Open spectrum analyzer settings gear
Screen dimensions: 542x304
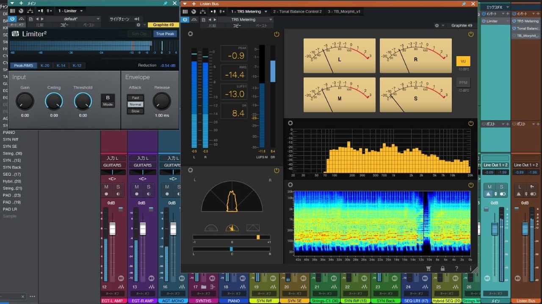click(x=290, y=123)
